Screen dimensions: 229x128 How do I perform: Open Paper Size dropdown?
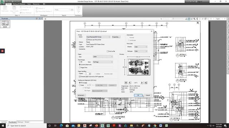(103, 57)
